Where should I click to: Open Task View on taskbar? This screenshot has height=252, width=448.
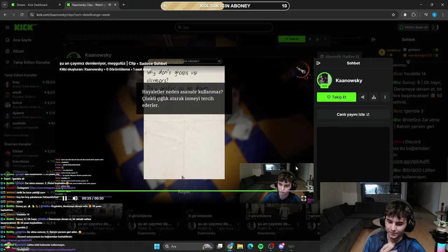tap(219, 246)
